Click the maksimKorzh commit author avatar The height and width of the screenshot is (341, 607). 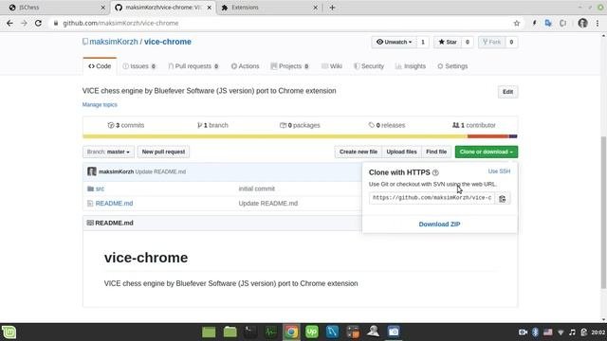(92, 171)
